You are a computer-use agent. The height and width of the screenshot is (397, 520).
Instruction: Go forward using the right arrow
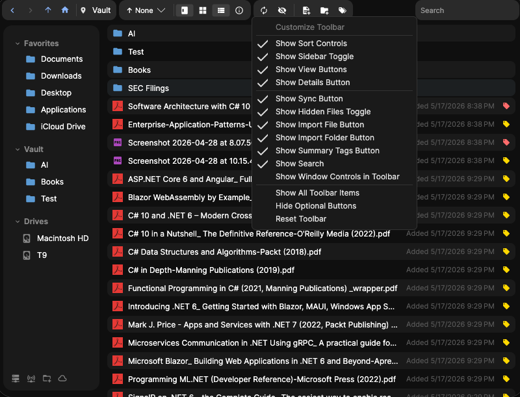(x=31, y=10)
